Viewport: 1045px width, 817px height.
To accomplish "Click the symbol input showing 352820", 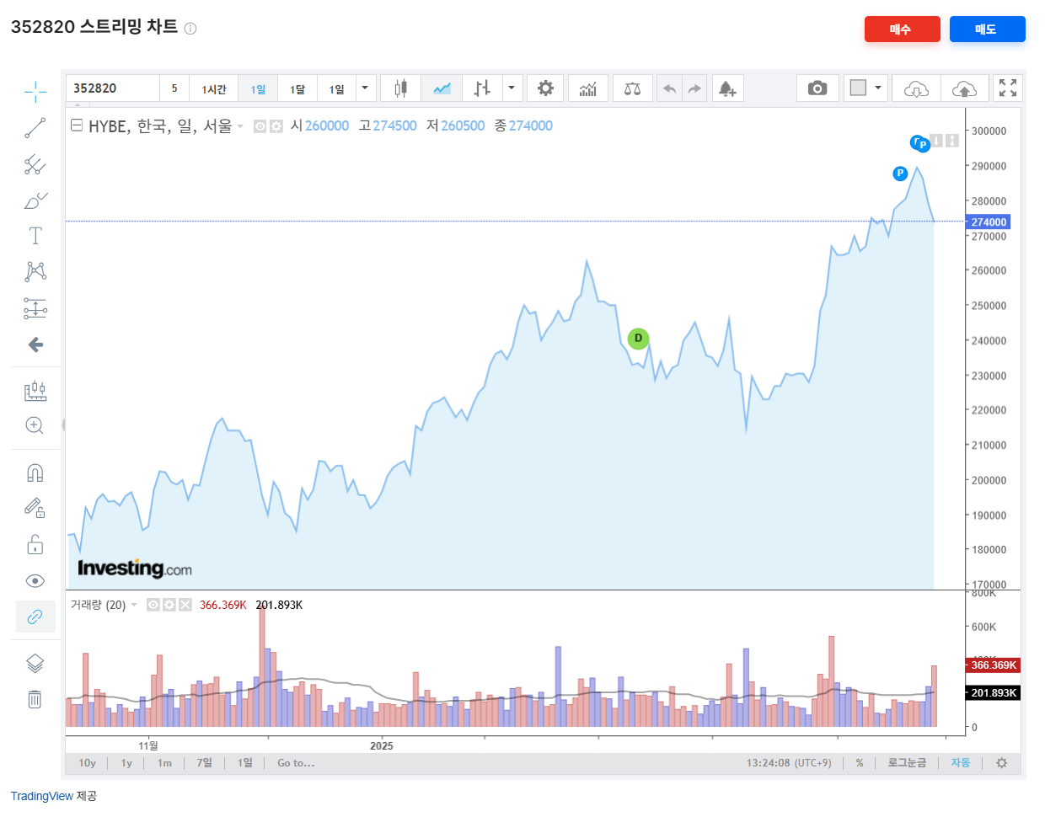I will click(112, 88).
